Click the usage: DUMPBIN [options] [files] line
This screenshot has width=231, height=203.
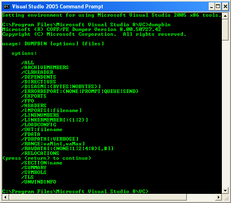(x=53, y=44)
